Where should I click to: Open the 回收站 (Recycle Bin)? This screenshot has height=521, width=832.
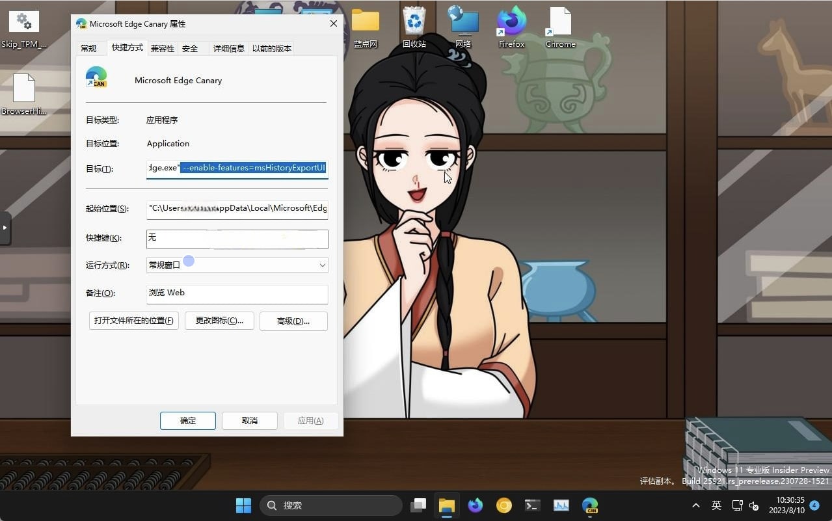[x=414, y=23]
